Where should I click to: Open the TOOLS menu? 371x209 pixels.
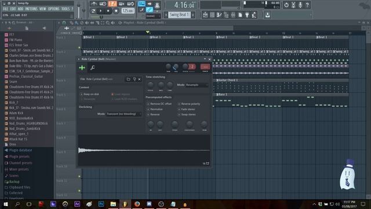coord(66,9)
